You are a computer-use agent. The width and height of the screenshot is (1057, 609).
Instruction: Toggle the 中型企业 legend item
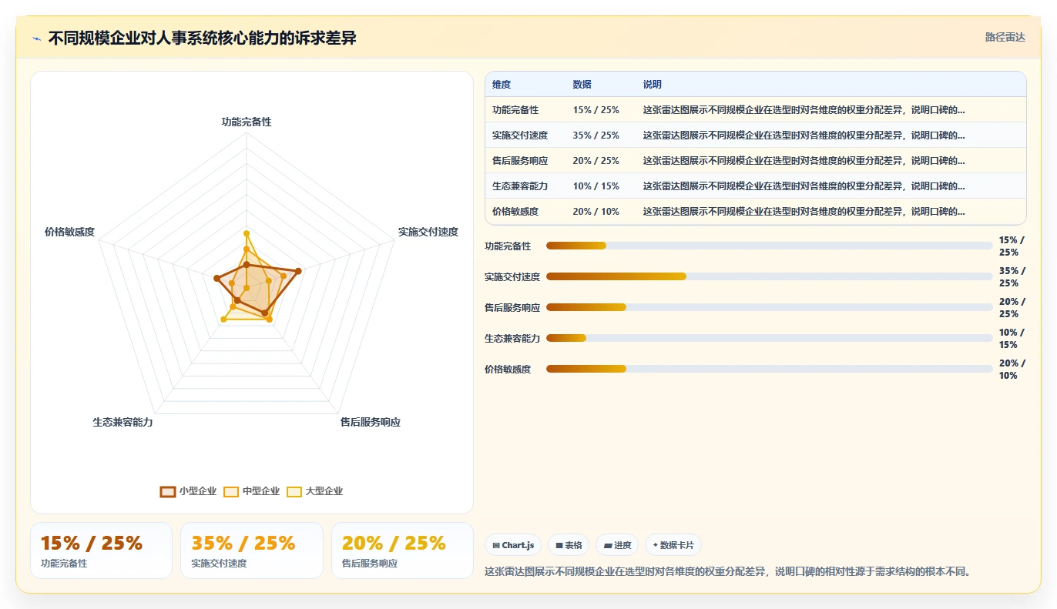pos(252,491)
